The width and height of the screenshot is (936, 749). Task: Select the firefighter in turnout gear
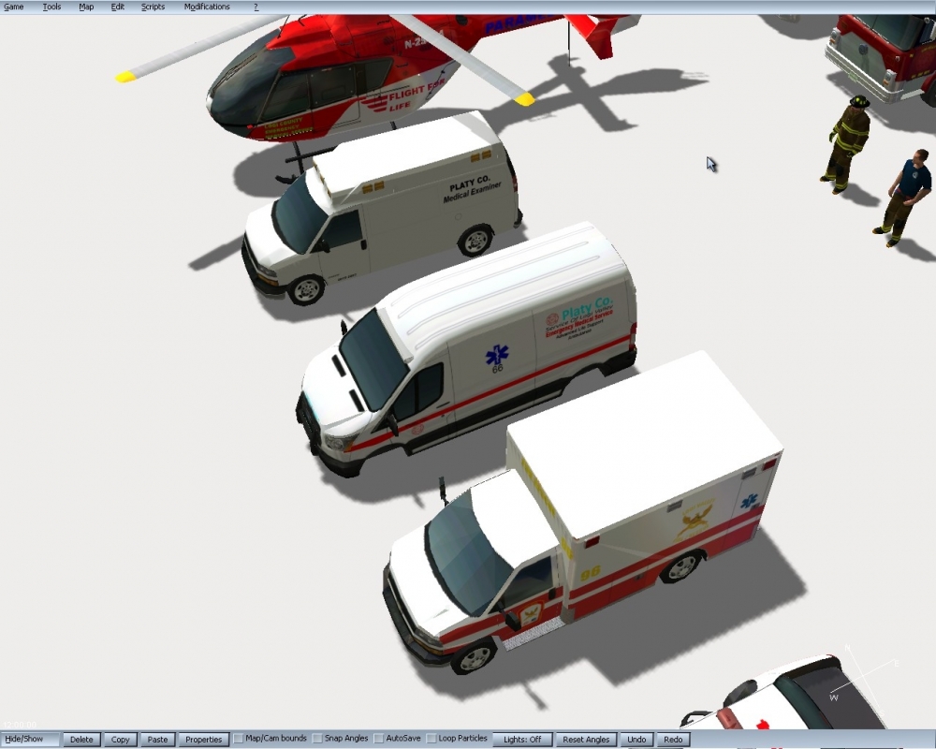click(847, 143)
